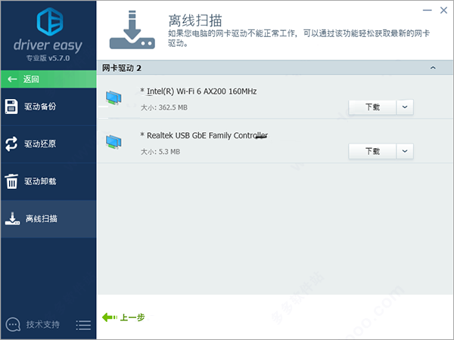This screenshot has width=454, height=340.
Task: Click the 大小: 362.5 MB size text
Action: (164, 107)
